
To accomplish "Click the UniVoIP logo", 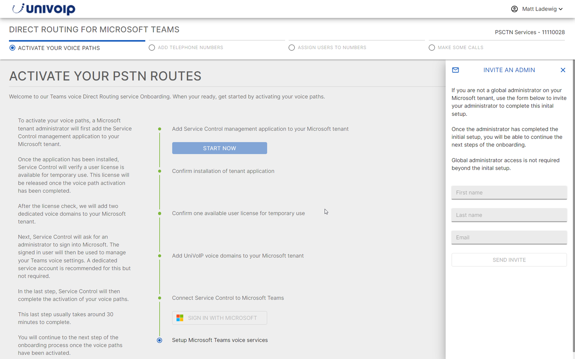I will (x=44, y=9).
